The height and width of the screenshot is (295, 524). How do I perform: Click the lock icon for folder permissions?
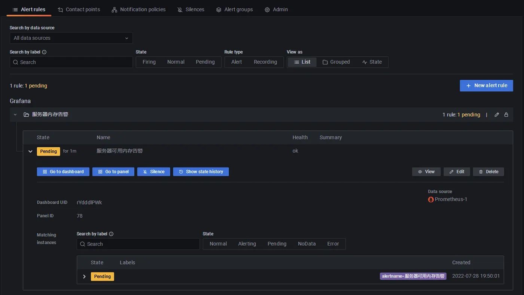pos(506,115)
